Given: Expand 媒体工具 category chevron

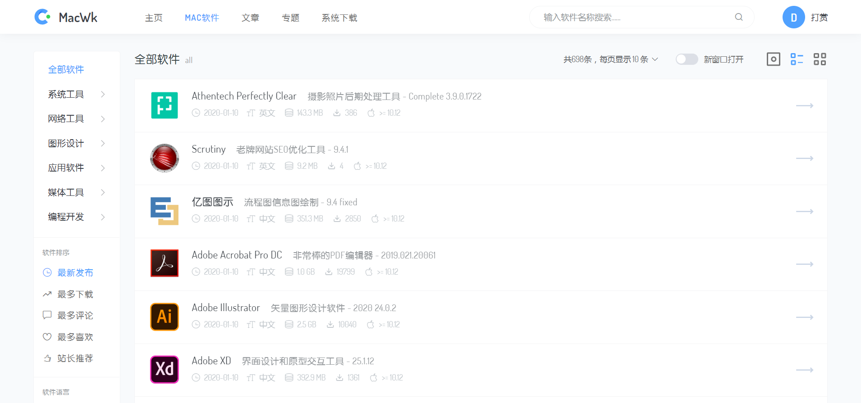Looking at the screenshot, I should pos(103,192).
